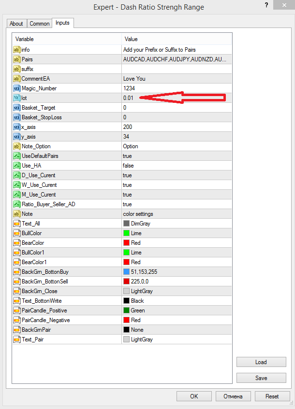The height and width of the screenshot is (409, 295).
Task: Toggle the Use_HA false value
Action: point(177,166)
